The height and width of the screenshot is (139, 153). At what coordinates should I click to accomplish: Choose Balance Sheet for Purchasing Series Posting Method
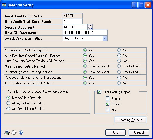pyautogui.click(x=85, y=72)
